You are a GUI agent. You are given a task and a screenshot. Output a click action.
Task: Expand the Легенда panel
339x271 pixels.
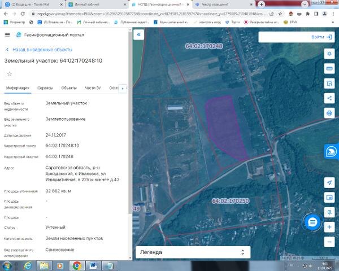pos(193,252)
